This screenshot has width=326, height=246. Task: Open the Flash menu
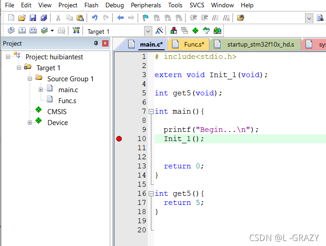click(x=91, y=5)
